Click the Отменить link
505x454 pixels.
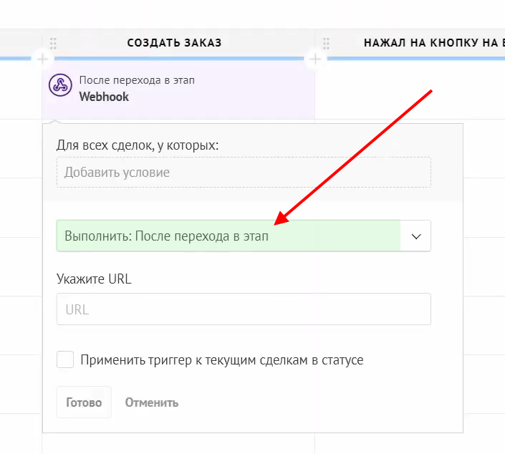151,402
